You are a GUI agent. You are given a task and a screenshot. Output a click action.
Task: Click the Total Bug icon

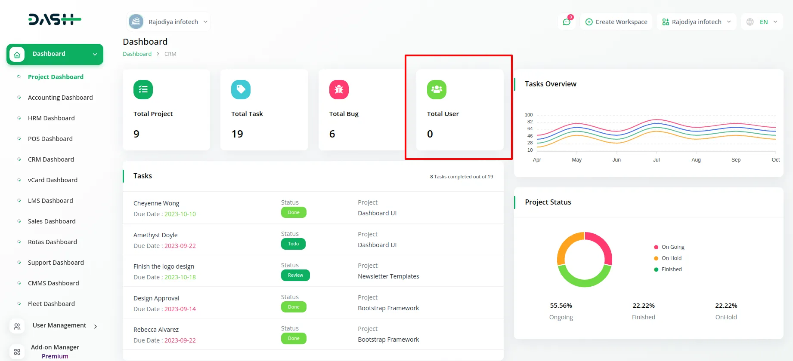click(x=339, y=89)
